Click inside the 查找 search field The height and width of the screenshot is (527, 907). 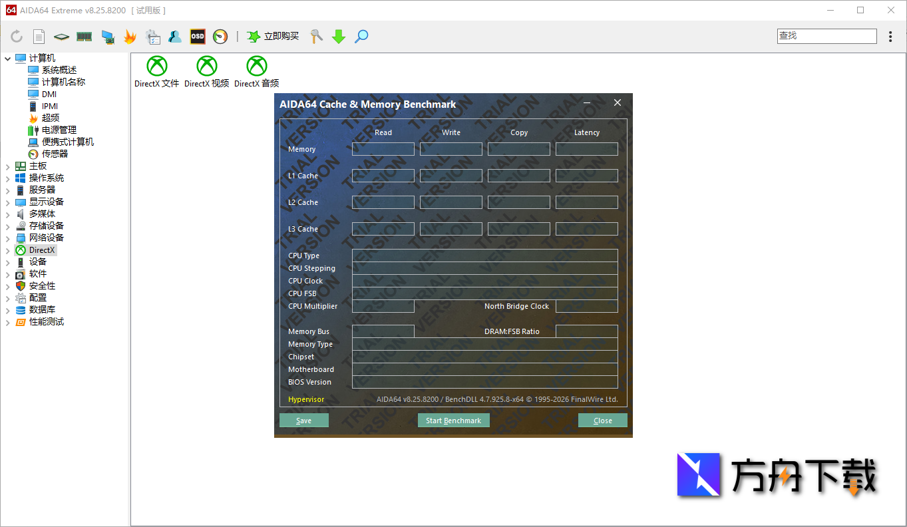pos(826,35)
